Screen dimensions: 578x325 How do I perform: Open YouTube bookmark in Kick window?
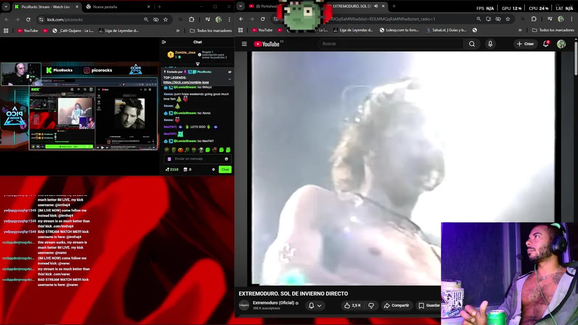(x=28, y=31)
